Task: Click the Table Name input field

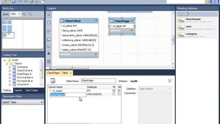Action: (98, 81)
